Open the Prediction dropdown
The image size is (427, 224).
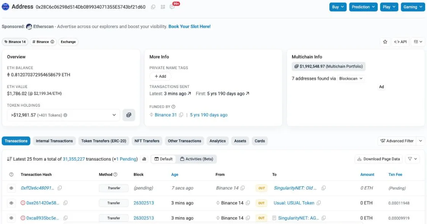363,7
